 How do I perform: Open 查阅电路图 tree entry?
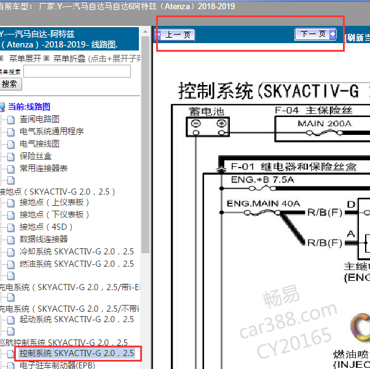coord(39,120)
